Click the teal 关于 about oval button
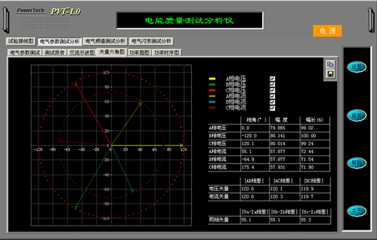The height and width of the screenshot is (240, 377). (356, 211)
